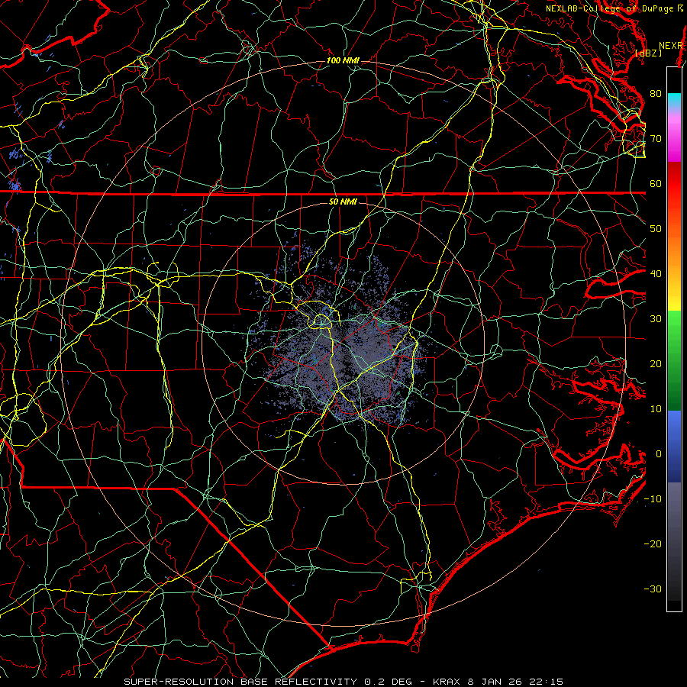Click the positive 10 value on dBZ scale
687x687 pixels.
[x=656, y=409]
